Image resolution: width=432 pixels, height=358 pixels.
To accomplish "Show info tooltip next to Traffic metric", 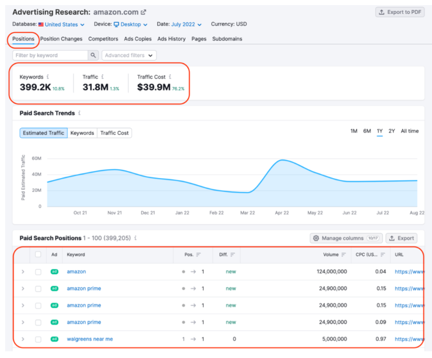I will coord(102,77).
